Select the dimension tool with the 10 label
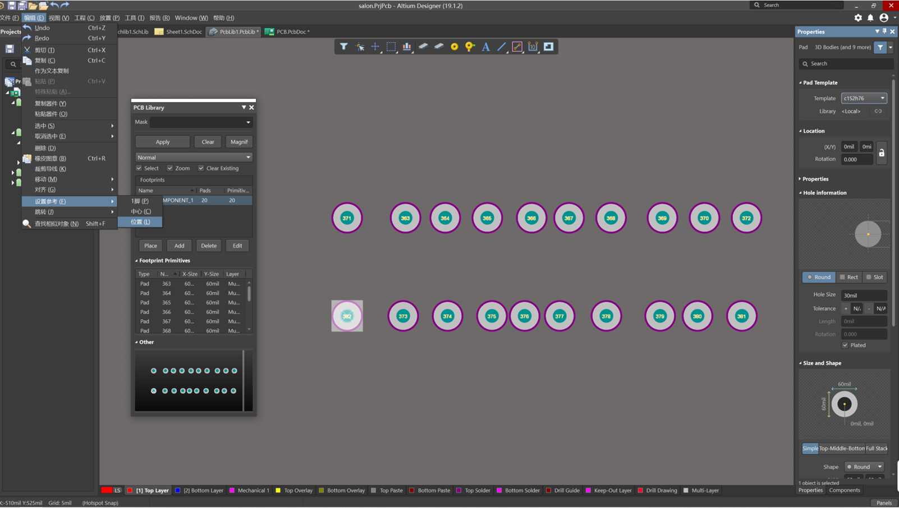This screenshot has width=899, height=508. pyautogui.click(x=533, y=47)
